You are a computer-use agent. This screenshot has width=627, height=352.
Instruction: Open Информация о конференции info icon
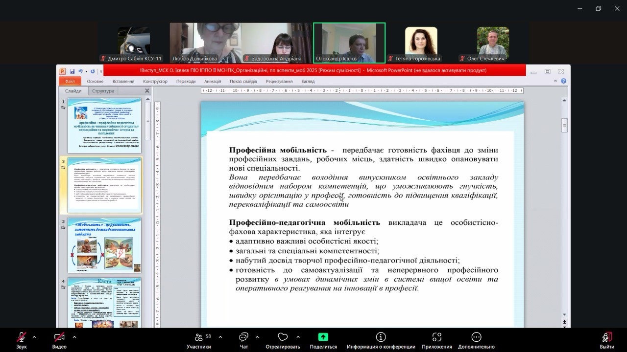coord(381,337)
